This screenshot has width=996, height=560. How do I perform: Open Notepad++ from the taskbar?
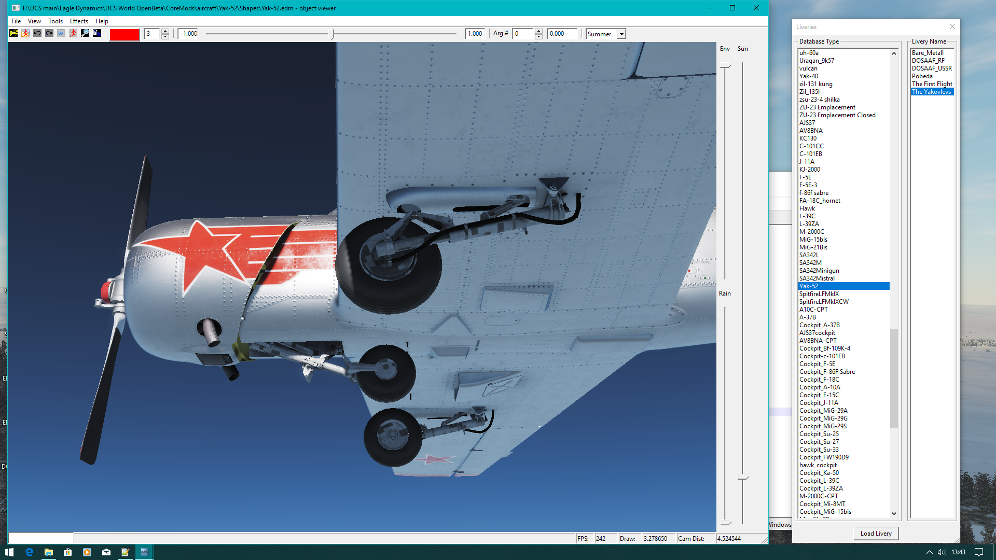click(125, 552)
